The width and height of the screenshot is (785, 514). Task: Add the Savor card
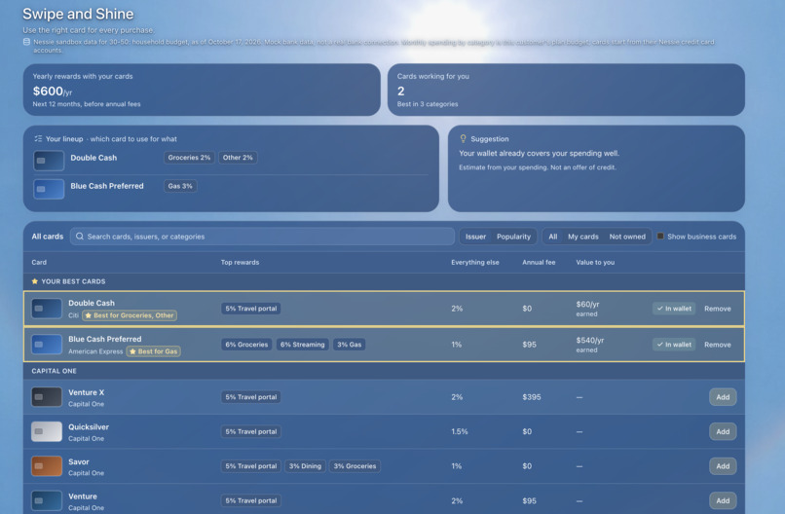click(723, 466)
